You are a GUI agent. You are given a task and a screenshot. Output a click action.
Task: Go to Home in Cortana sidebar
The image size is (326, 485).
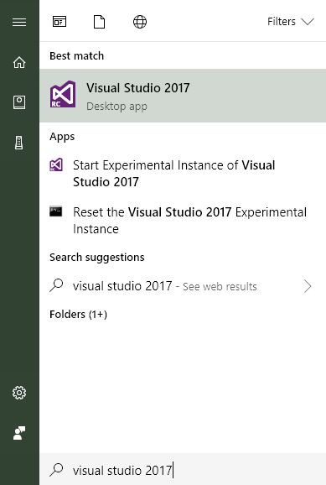tap(19, 62)
